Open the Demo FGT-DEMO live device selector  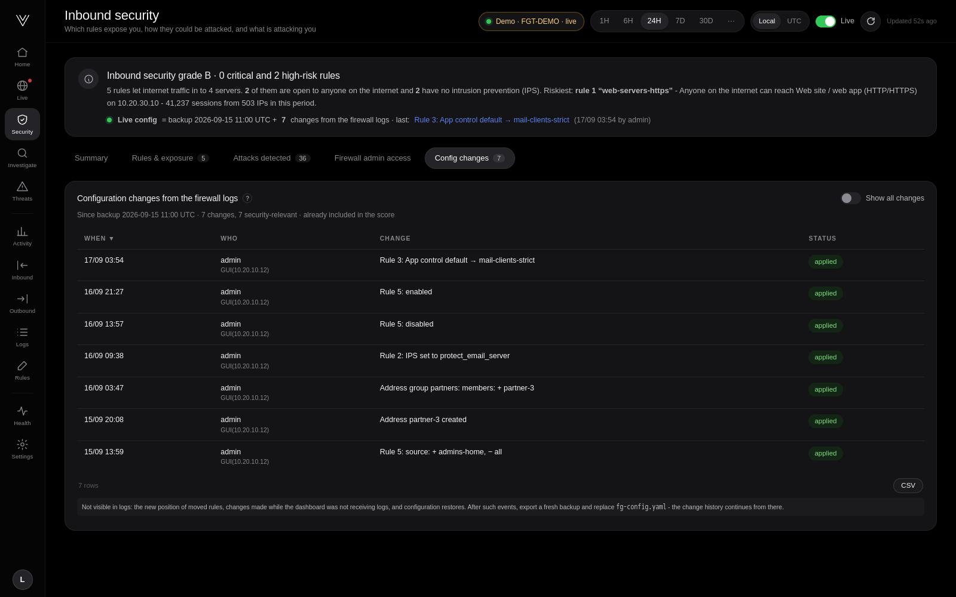531,21
